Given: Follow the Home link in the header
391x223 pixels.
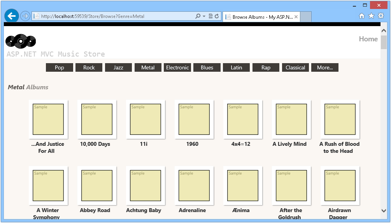Looking at the screenshot, I should point(368,39).
